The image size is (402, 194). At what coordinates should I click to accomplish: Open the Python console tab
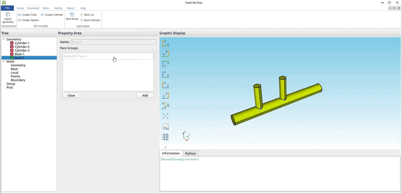tap(190, 154)
